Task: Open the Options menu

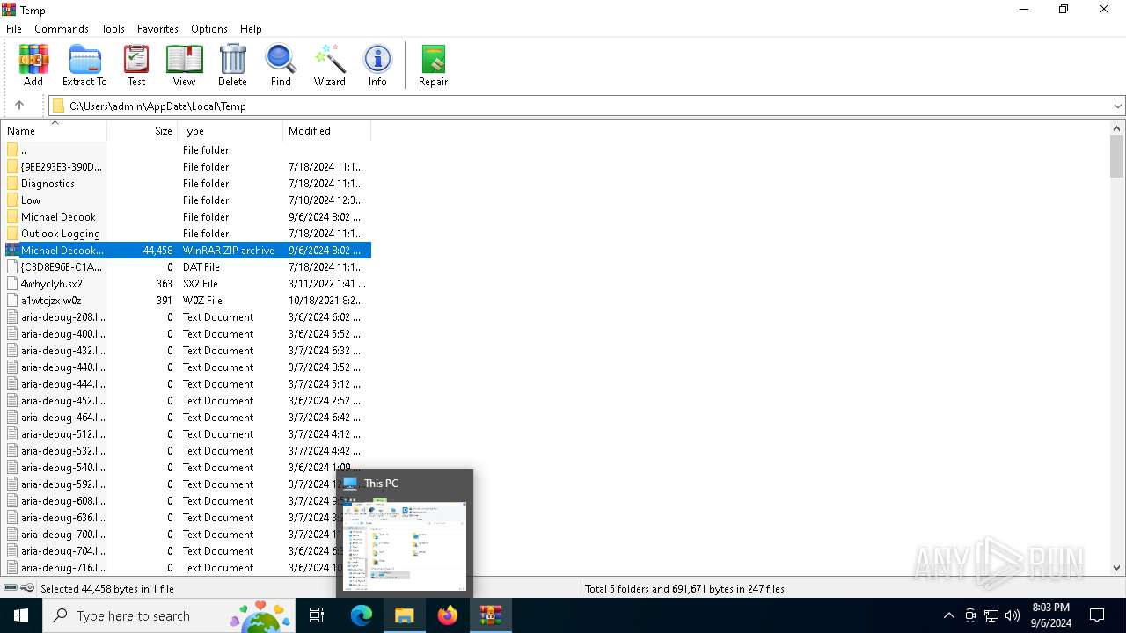Action: click(x=209, y=29)
